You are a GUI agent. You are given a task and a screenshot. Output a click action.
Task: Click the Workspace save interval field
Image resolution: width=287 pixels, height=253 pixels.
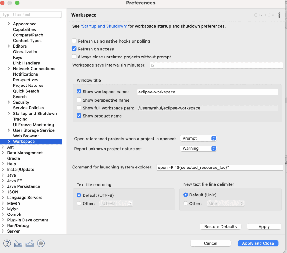coord(216,65)
